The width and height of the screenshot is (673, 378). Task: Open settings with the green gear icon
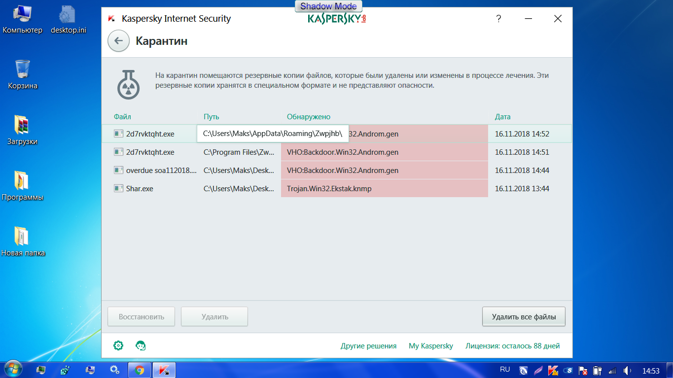118,345
